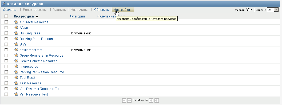Click the Каталог ресурсов title icon

[4, 3]
